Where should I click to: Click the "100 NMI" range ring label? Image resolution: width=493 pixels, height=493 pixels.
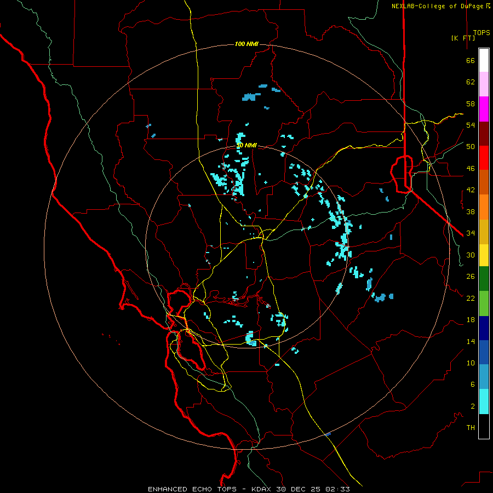(246, 44)
